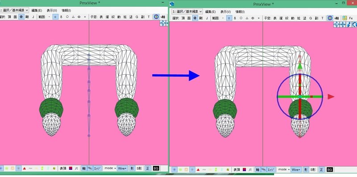Image resolution: width=357 pixels, height=177 pixels.
Task: Toggle 影 shadow display in right bottom bar
Action: pos(306,169)
